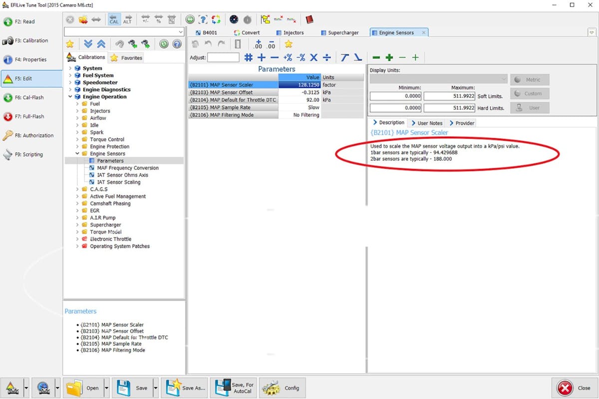599x399 pixels.
Task: Select MAF Frequency Conversion tree item
Action: (x=127, y=168)
